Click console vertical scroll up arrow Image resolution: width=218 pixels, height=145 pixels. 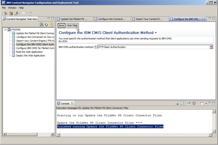click(214, 111)
